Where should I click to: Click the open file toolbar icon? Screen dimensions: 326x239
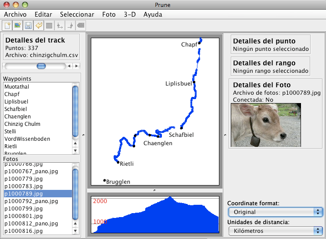coord(7,26)
